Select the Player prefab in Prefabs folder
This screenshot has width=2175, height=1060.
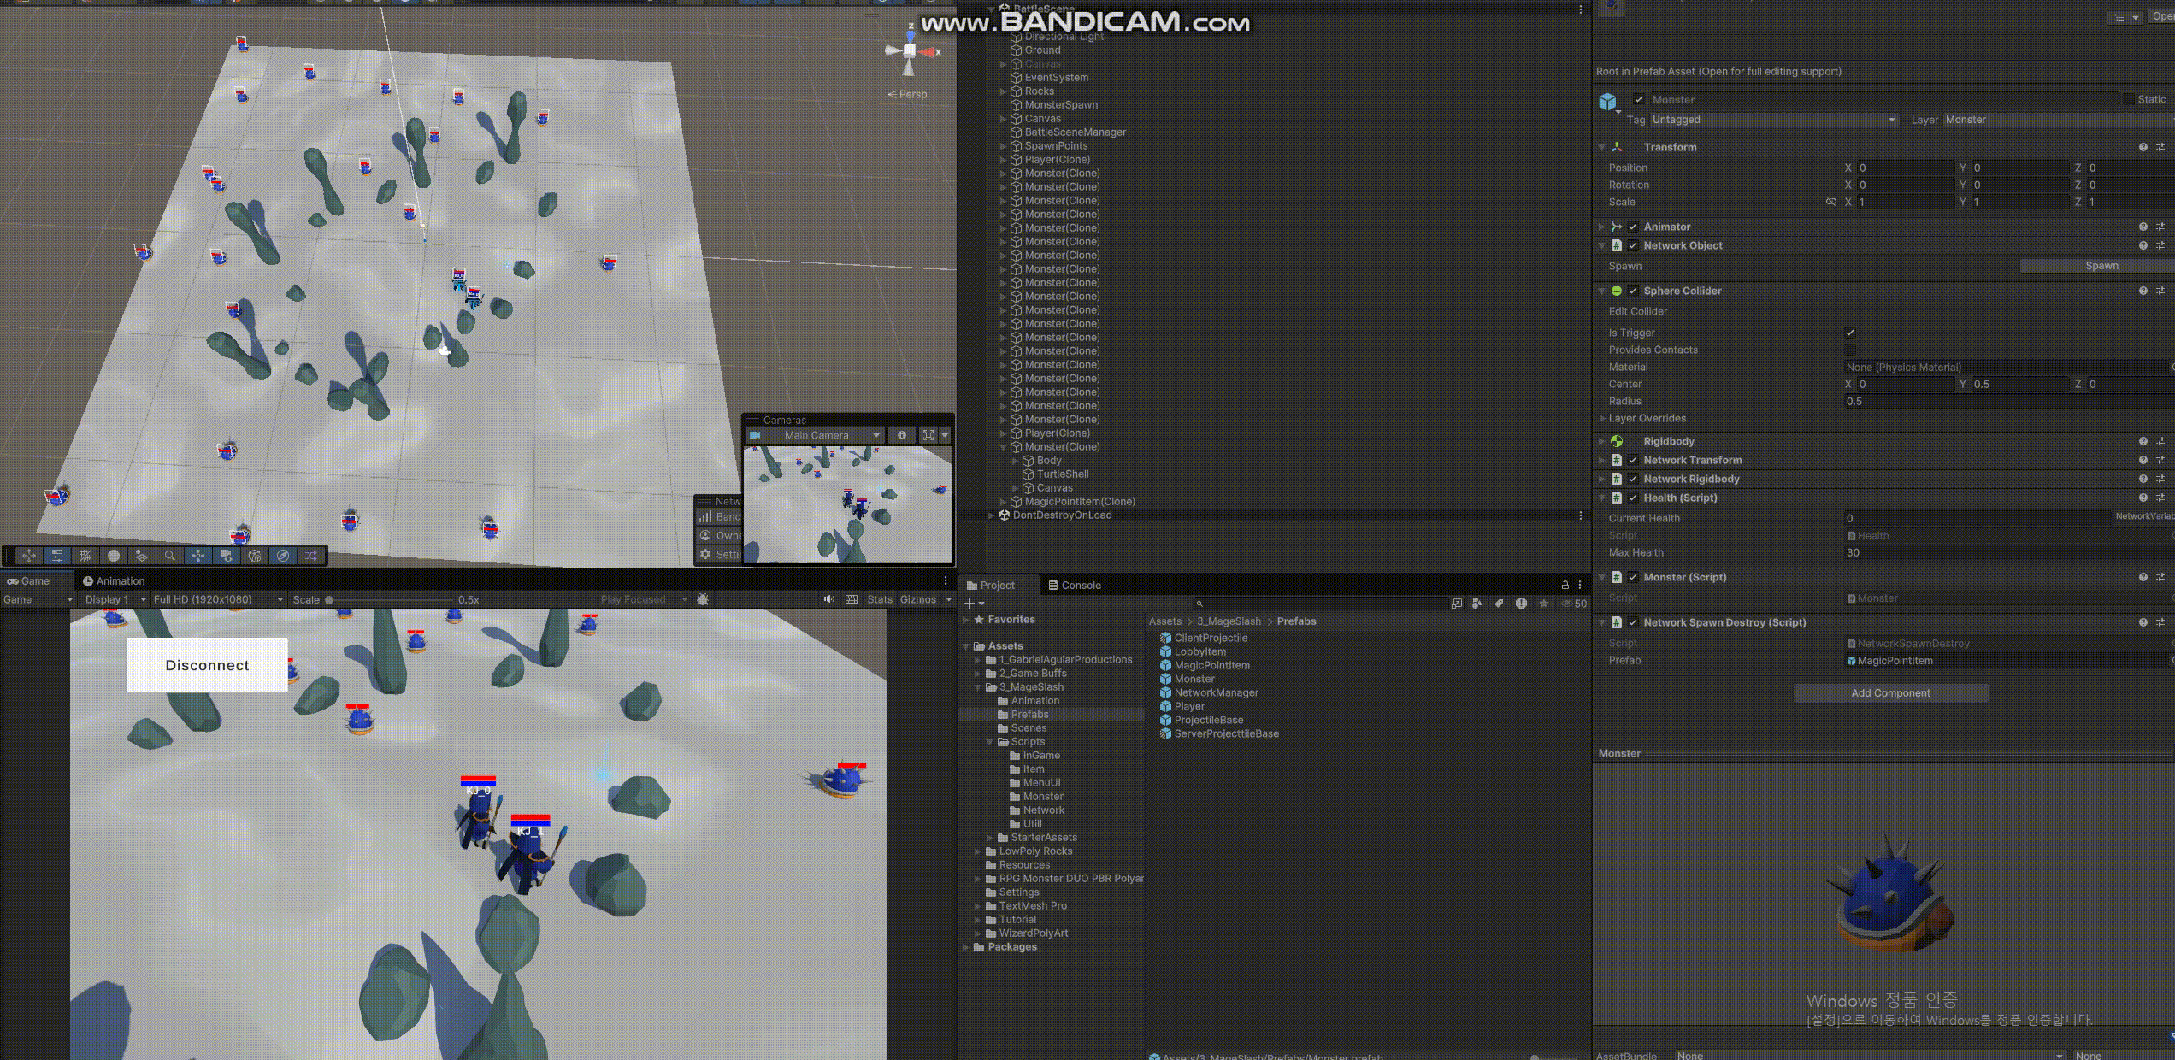click(x=1188, y=706)
